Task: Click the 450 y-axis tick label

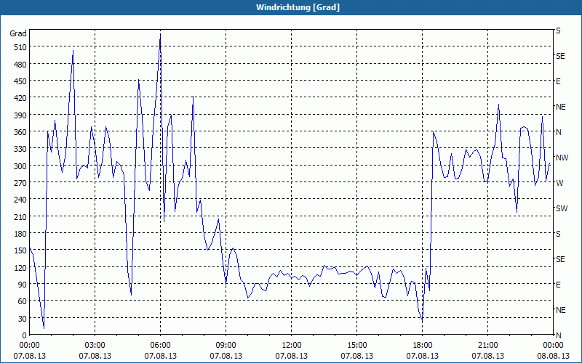Action: 20,81
